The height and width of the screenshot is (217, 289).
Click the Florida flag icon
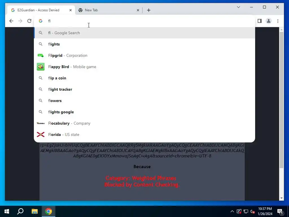coord(41,134)
